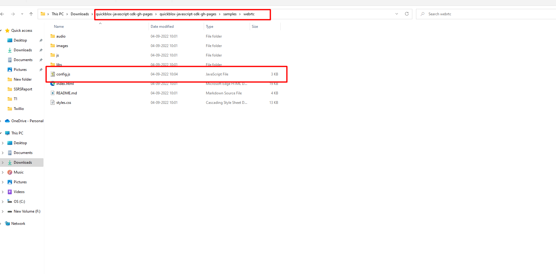556x274 pixels.
Task: Click the folder icon in address bar
Action: point(43,14)
